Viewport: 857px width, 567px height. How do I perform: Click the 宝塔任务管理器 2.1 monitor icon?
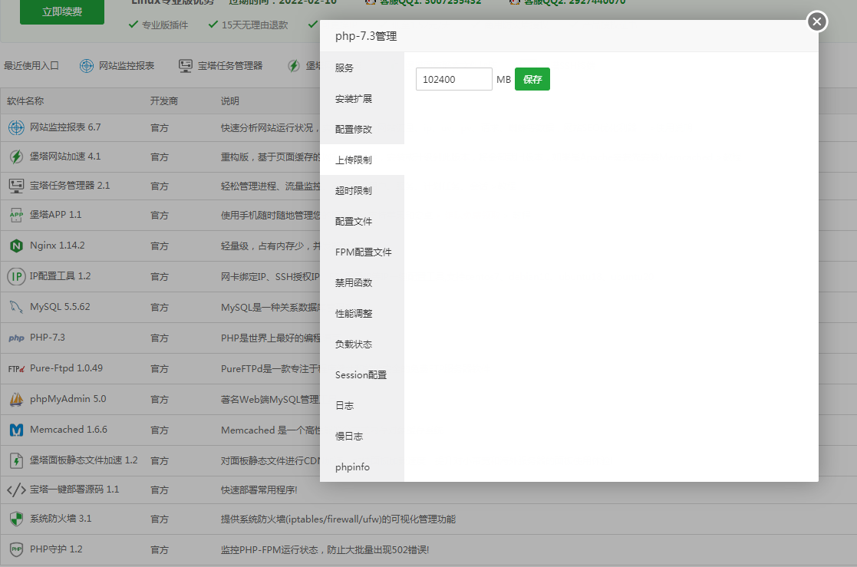16,186
